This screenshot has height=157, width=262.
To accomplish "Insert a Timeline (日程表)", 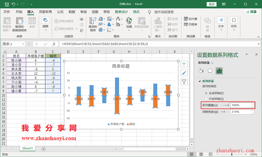I will [x=190, y=24].
